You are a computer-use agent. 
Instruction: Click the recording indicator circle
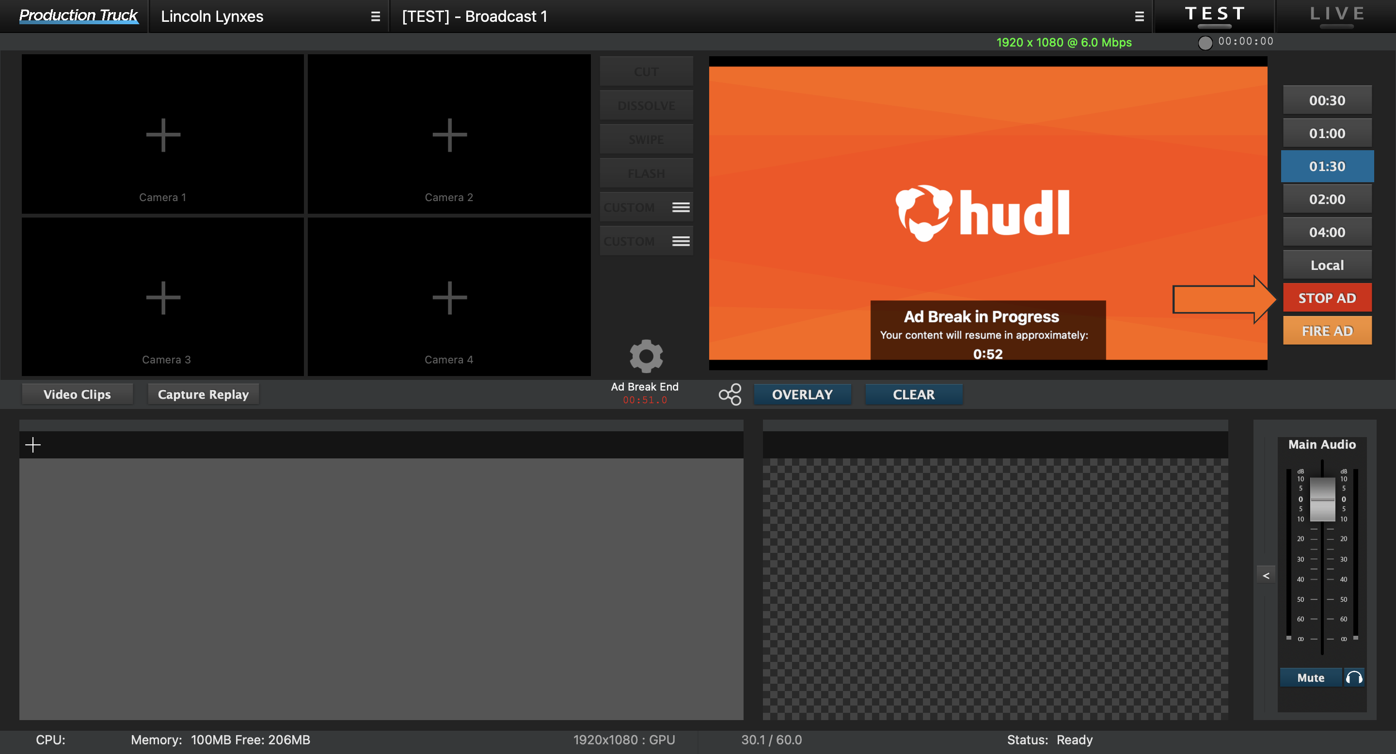point(1205,42)
